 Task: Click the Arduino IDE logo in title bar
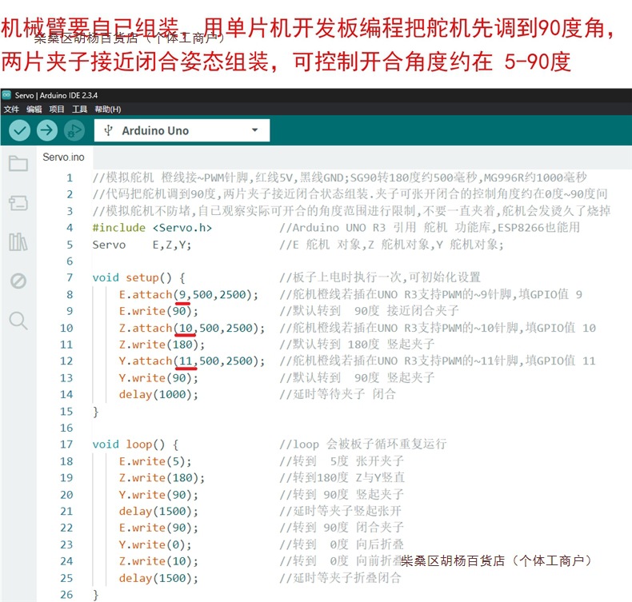coord(6,95)
